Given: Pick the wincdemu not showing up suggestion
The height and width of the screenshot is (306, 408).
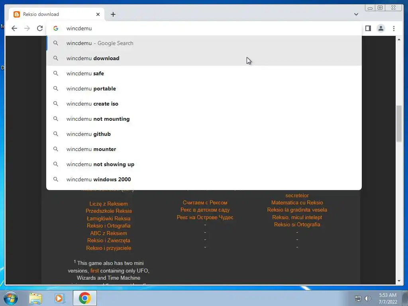Looking at the screenshot, I should [204, 164].
